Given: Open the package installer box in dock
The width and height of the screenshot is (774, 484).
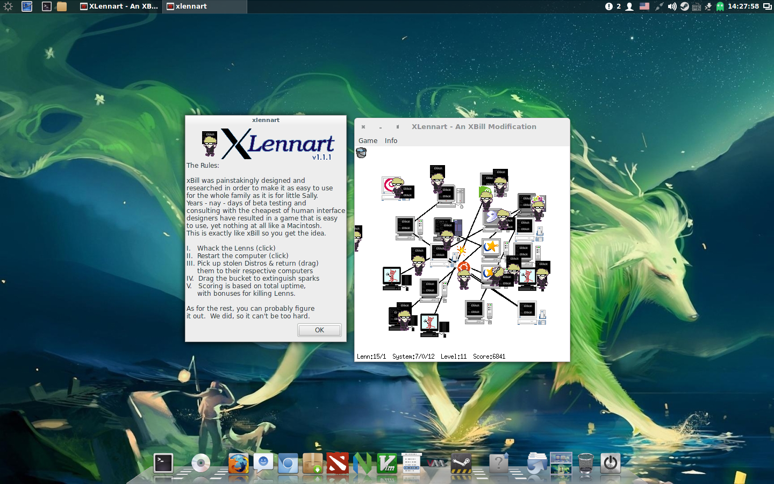Looking at the screenshot, I should coord(312,463).
